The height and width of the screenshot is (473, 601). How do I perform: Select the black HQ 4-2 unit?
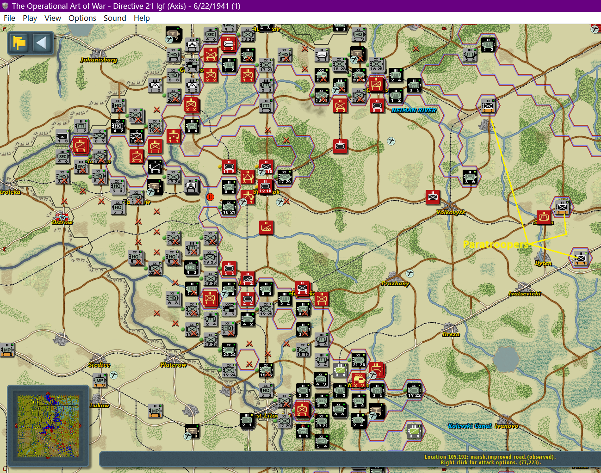click(x=118, y=126)
